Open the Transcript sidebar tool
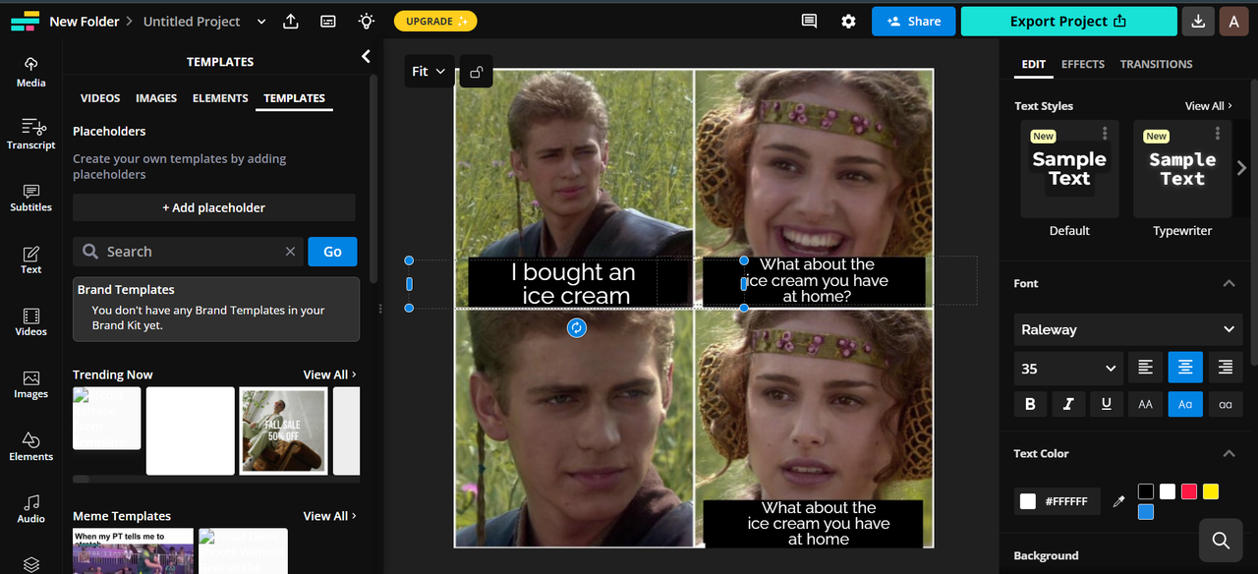Viewport: 1258px width, 574px height. pos(30,134)
